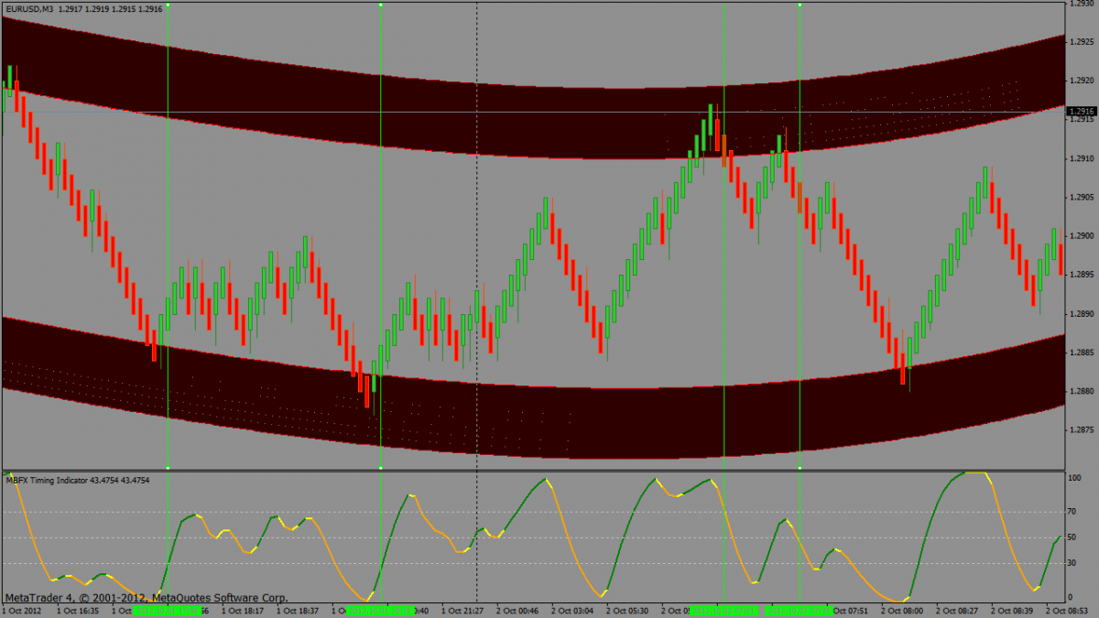Select the 1 Oct 21:27 time label
Viewport: 1099px width, 618px height.
coord(463,610)
